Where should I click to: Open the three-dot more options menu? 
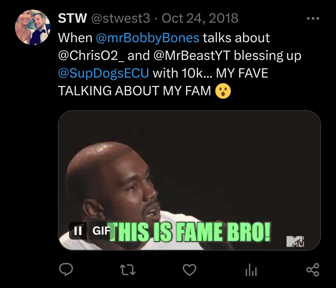313,19
